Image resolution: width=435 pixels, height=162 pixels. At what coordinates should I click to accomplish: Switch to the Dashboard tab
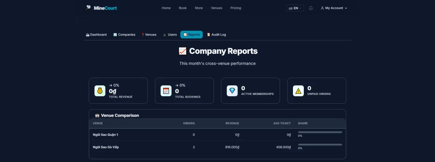coord(96,35)
